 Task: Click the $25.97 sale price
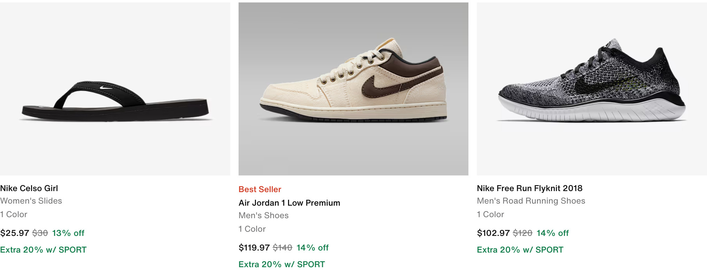point(15,233)
